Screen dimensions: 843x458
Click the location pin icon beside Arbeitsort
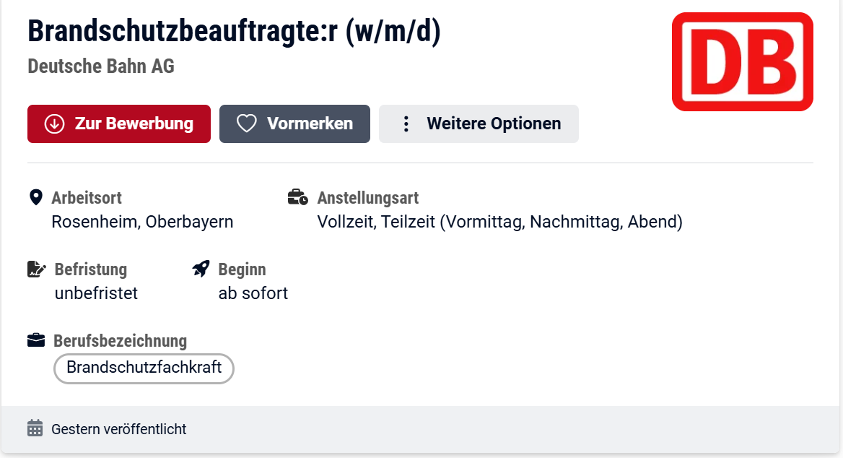pos(35,197)
